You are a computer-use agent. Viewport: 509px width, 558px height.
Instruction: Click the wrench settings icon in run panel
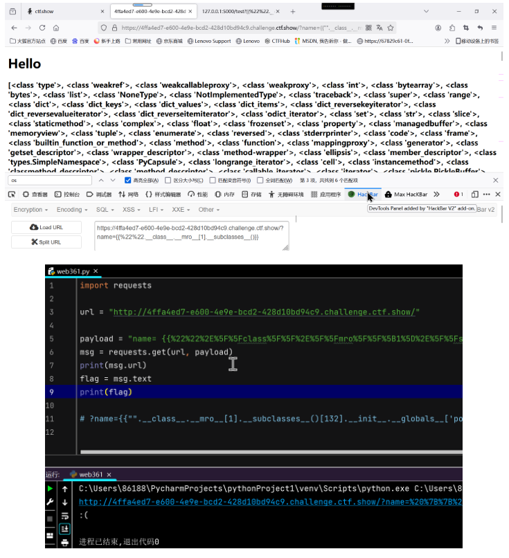coord(50,502)
